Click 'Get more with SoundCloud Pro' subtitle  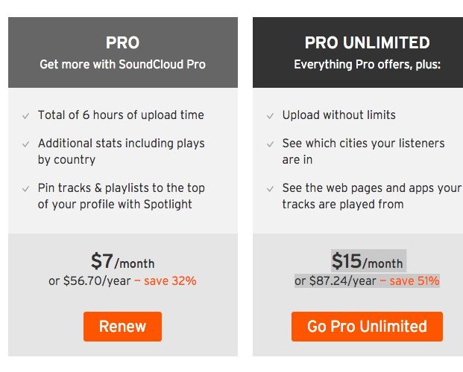[122, 65]
